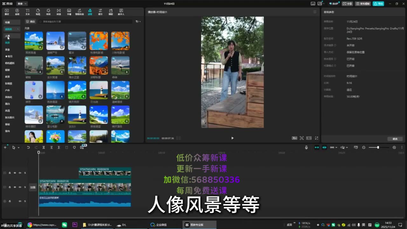Viewport: 407px width, 229px height.
Task: Expand the linkage options dropdown arrow
Action: [x=336, y=148]
